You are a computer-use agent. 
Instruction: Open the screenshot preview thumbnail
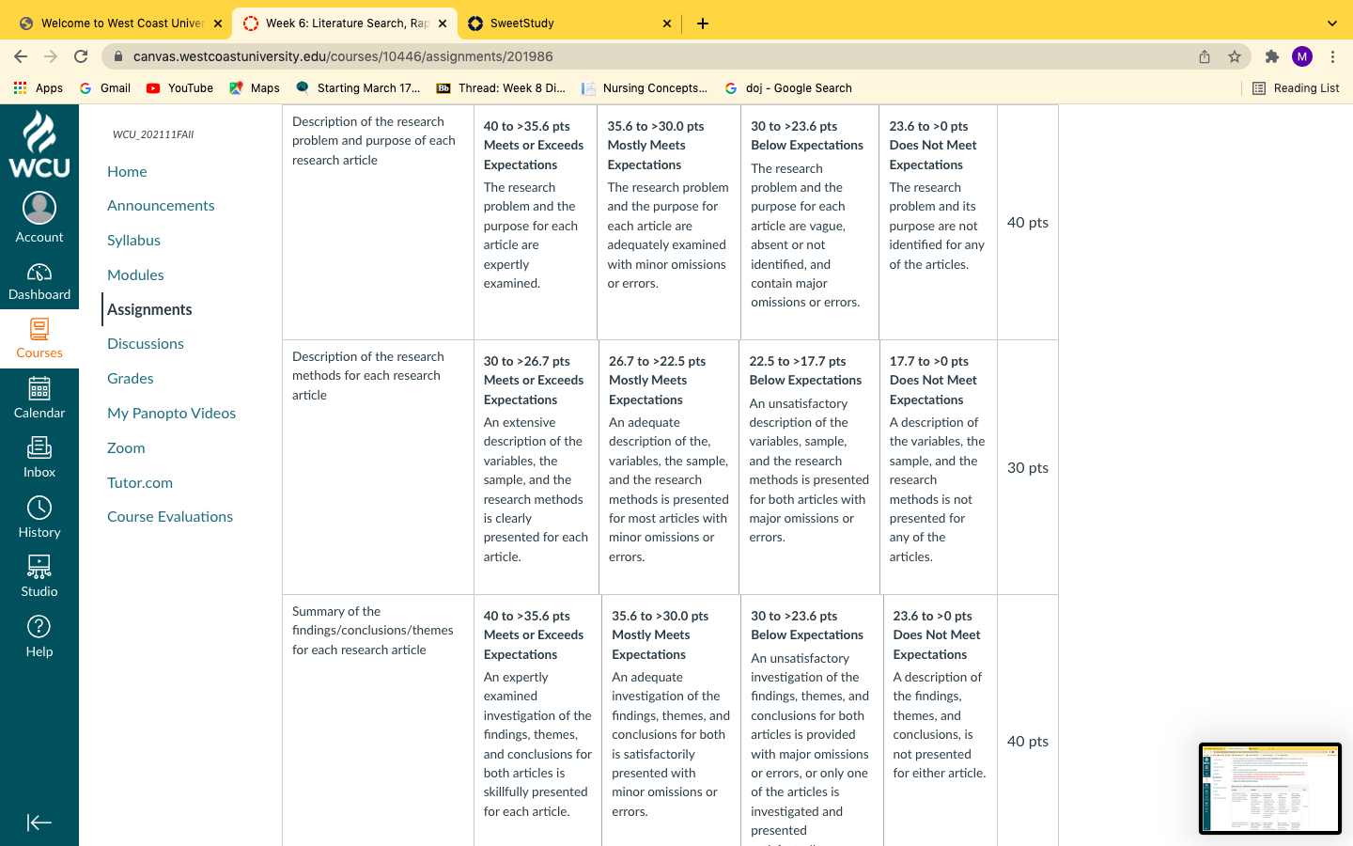tap(1270, 789)
